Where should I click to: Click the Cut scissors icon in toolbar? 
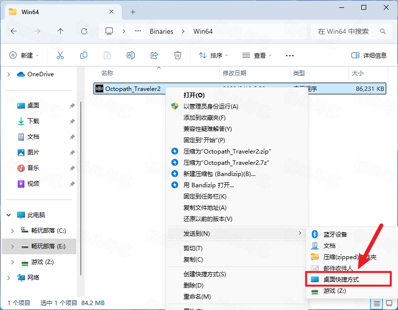(60, 55)
